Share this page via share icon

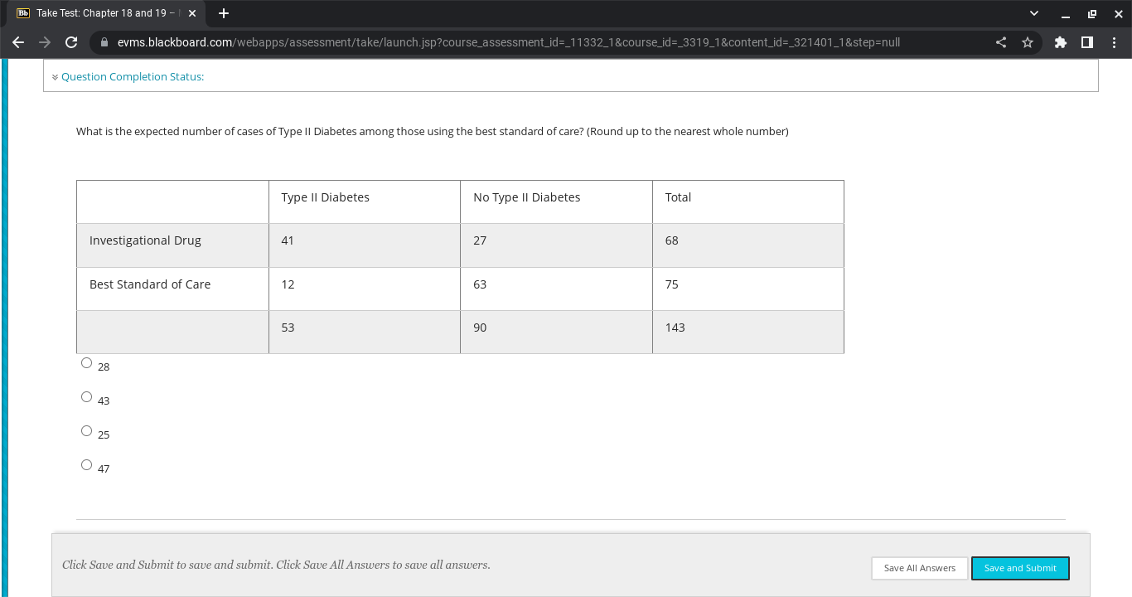coord(1001,42)
